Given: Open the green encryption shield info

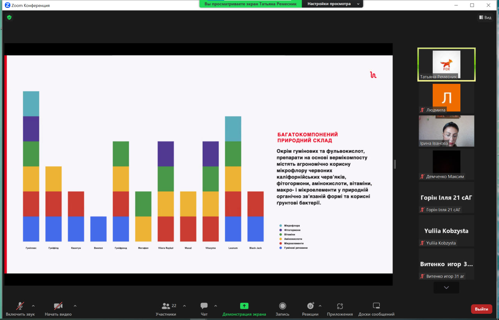Looking at the screenshot, I should 9,18.
